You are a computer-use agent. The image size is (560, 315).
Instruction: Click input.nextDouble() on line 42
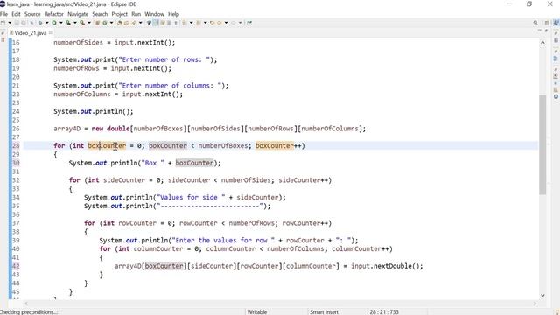pyautogui.click(x=385, y=266)
